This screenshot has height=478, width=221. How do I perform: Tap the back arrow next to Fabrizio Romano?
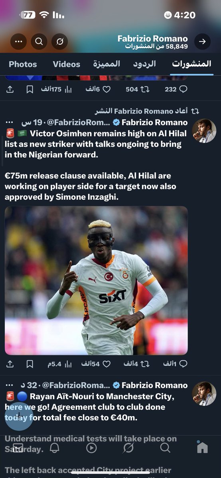coord(202,41)
